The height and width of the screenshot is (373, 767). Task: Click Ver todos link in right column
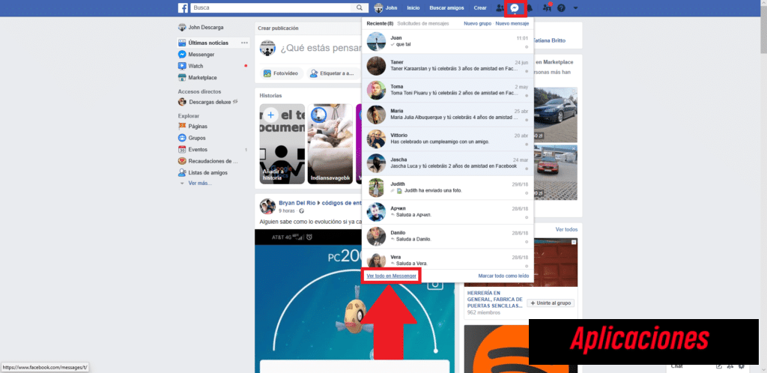point(566,229)
